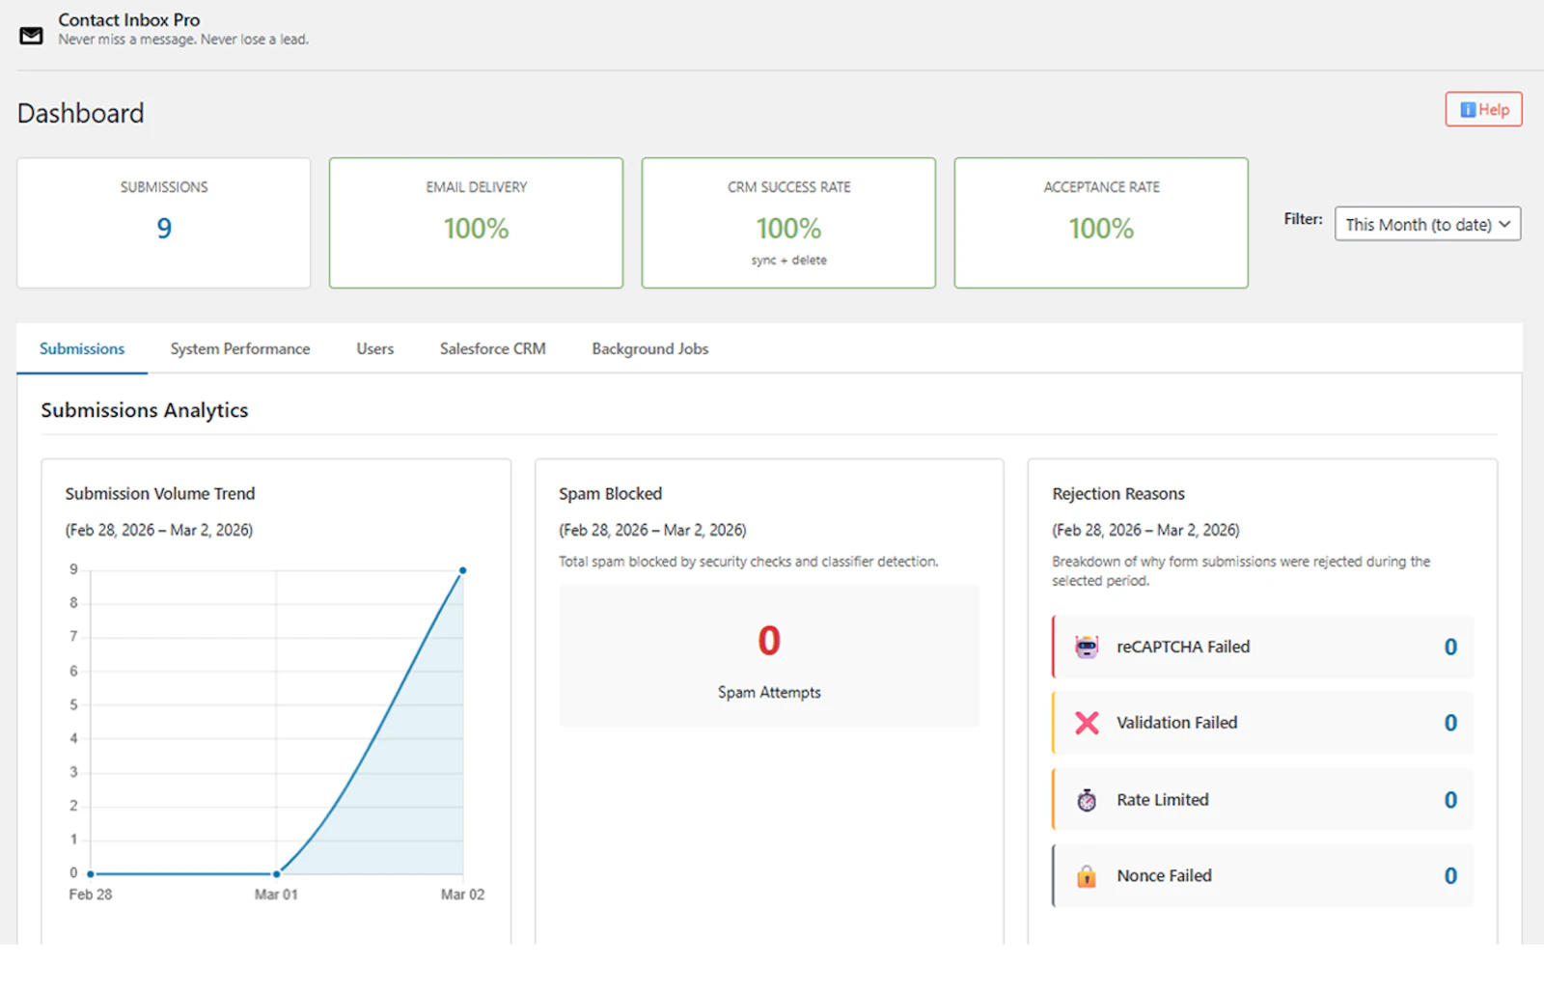Click the Validation Failed red X icon

coord(1087,723)
